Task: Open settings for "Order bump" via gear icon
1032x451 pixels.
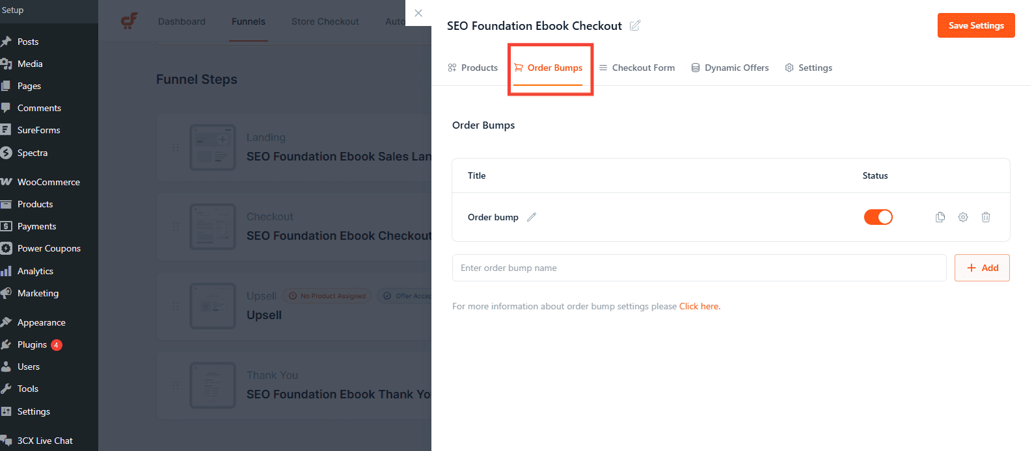Action: pyautogui.click(x=962, y=216)
